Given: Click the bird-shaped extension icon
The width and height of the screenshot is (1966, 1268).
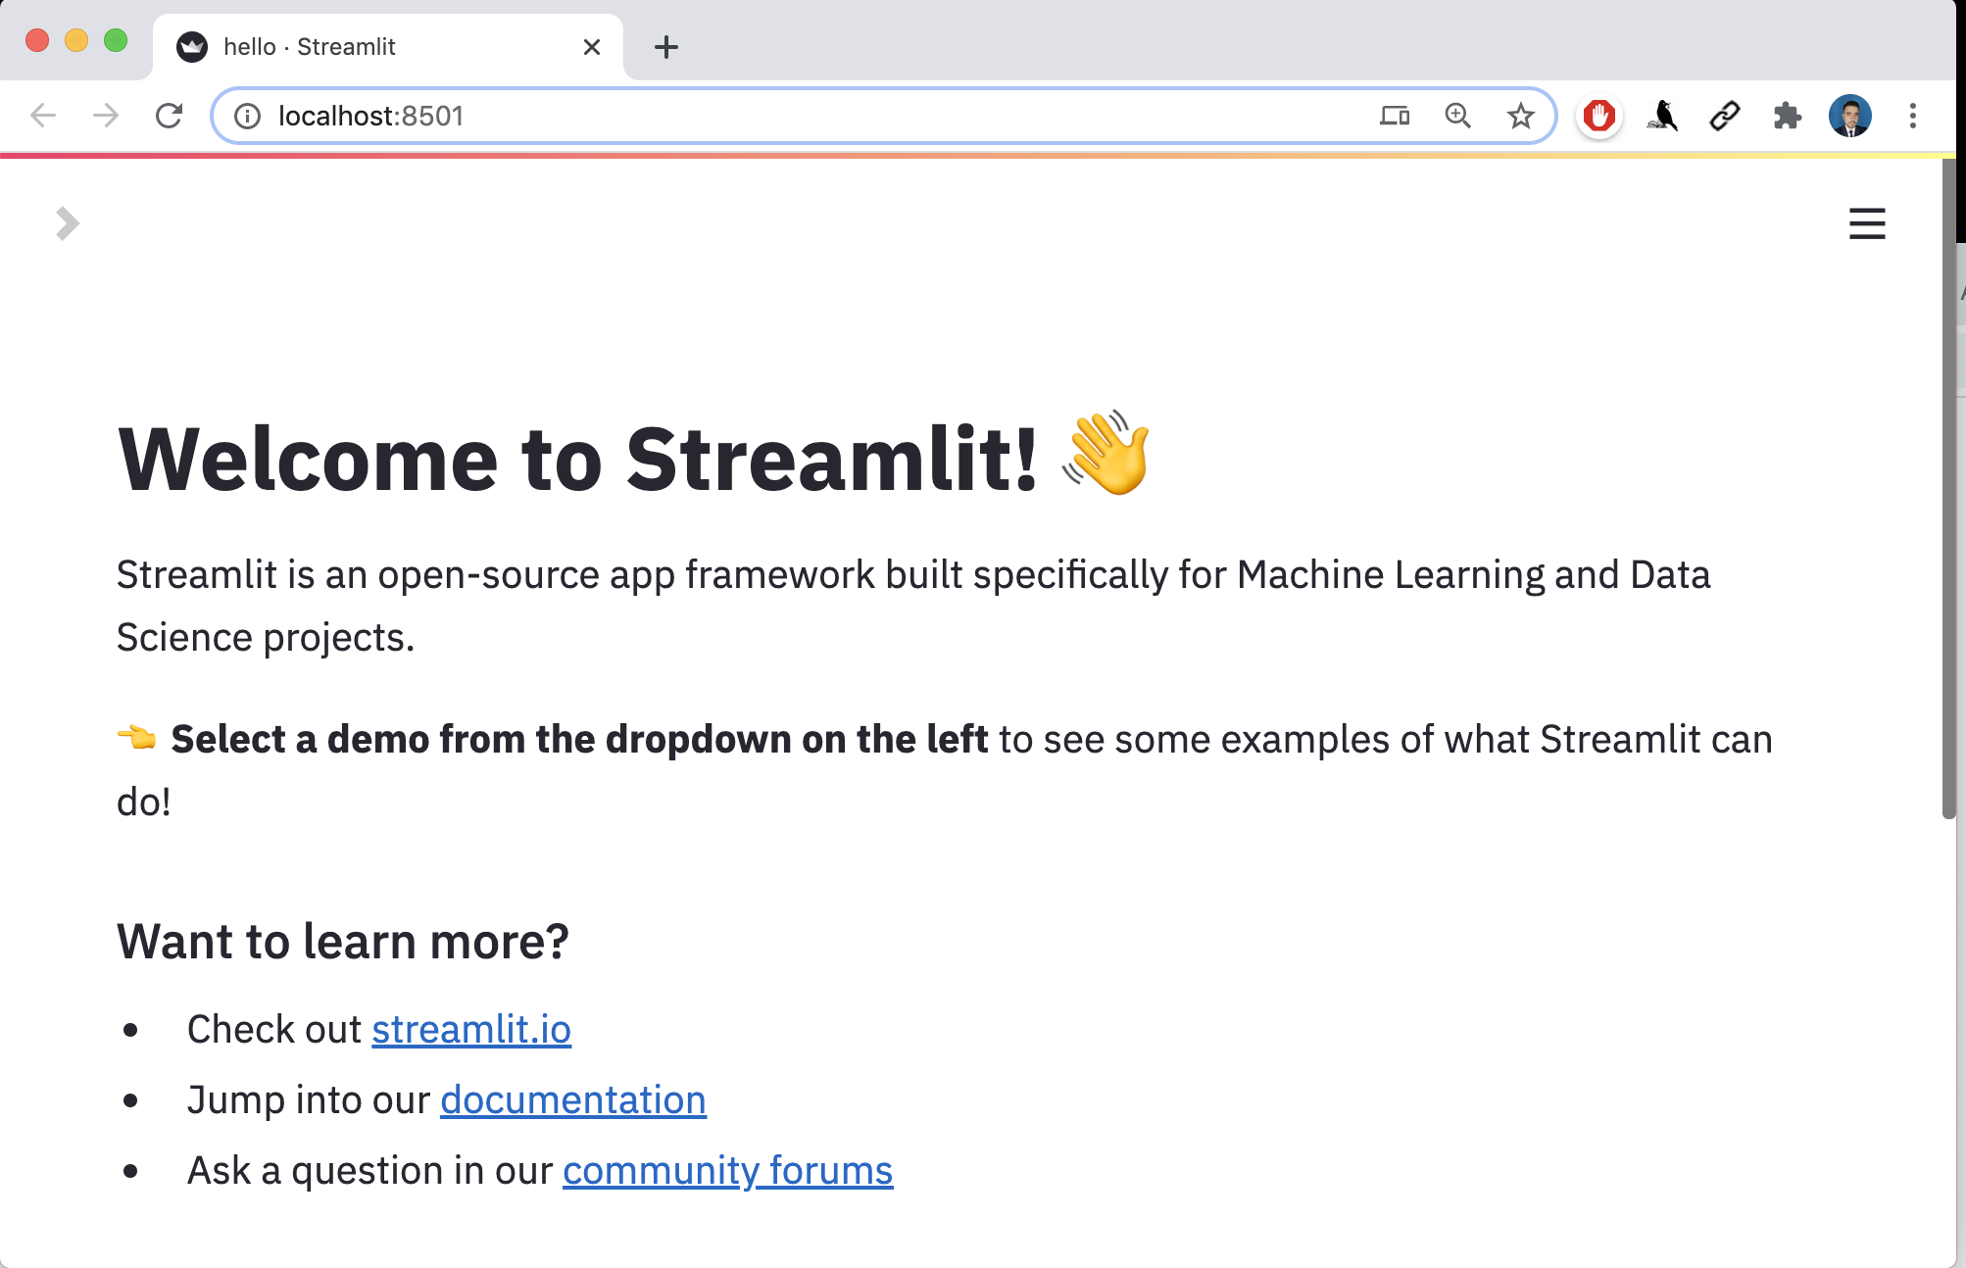Looking at the screenshot, I should 1661,116.
